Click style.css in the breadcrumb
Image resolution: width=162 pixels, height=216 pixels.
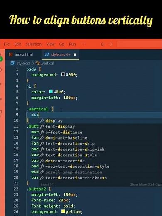pyautogui.click(x=23, y=63)
